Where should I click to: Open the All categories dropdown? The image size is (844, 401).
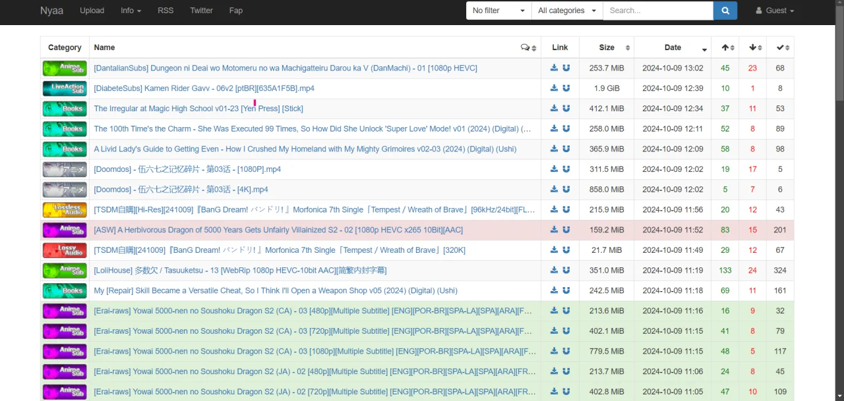tap(567, 11)
